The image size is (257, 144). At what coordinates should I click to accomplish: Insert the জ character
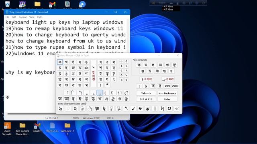point(73,68)
